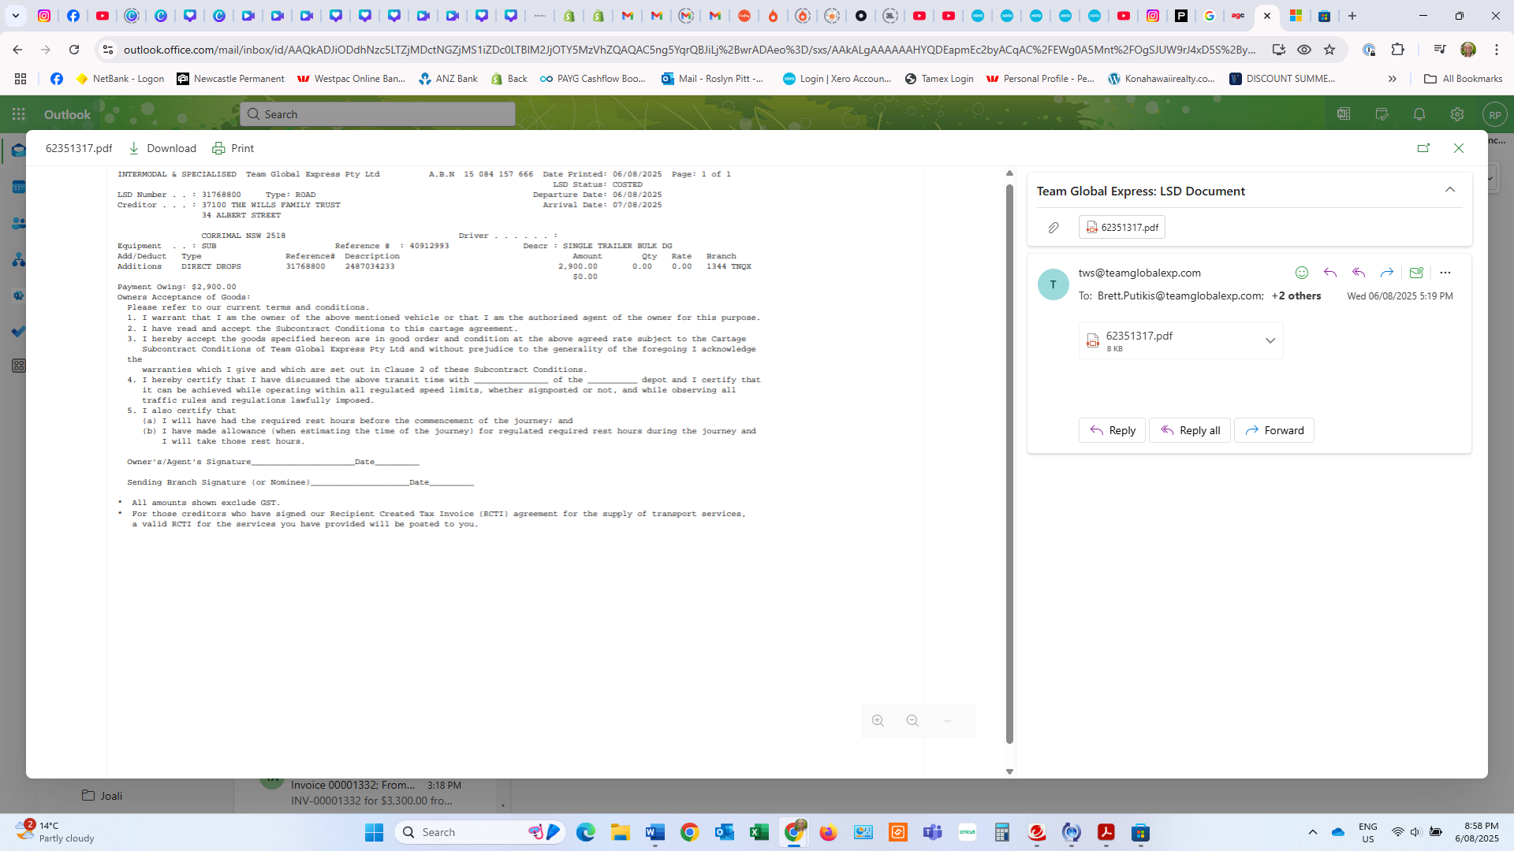Open the 62351317.pdf attachment chip

pyautogui.click(x=1121, y=228)
